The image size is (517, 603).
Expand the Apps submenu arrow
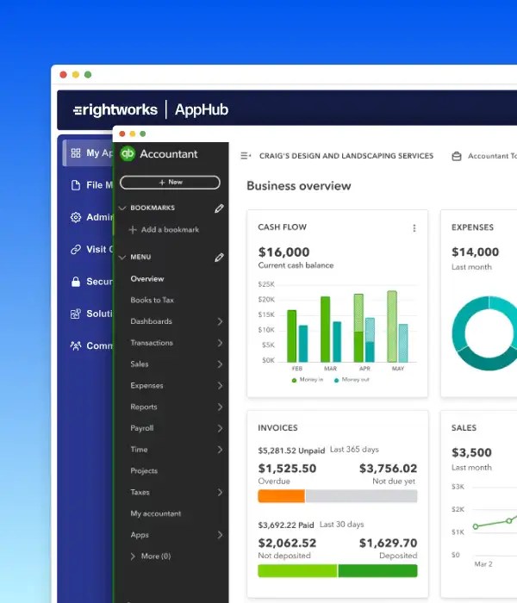pos(220,535)
